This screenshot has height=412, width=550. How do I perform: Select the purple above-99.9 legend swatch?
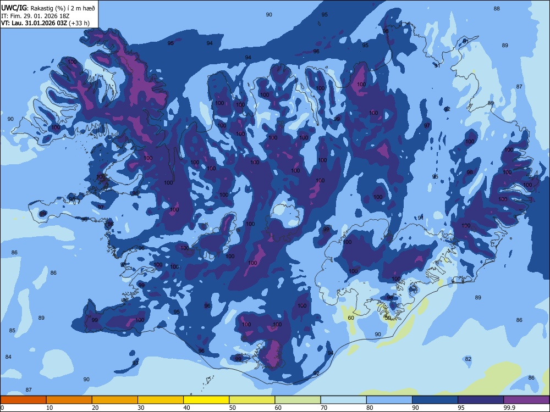coord(526,400)
